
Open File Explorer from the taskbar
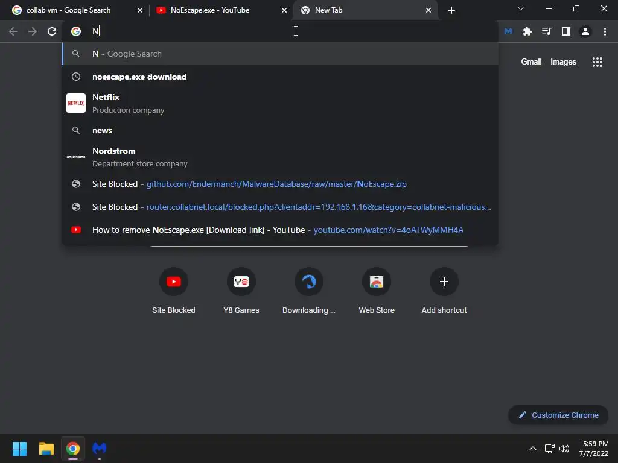pyautogui.click(x=46, y=449)
